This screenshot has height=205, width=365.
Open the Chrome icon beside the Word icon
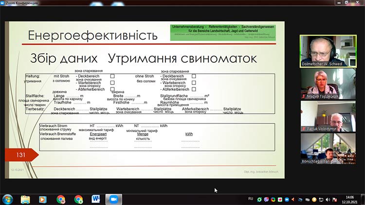click(x=78, y=200)
